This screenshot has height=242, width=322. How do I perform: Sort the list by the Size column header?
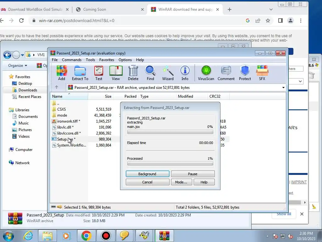[x=100, y=96]
